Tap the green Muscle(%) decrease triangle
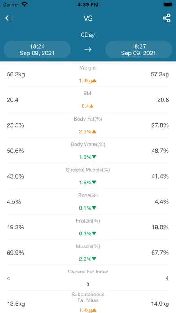The image size is (176, 313). [94, 259]
